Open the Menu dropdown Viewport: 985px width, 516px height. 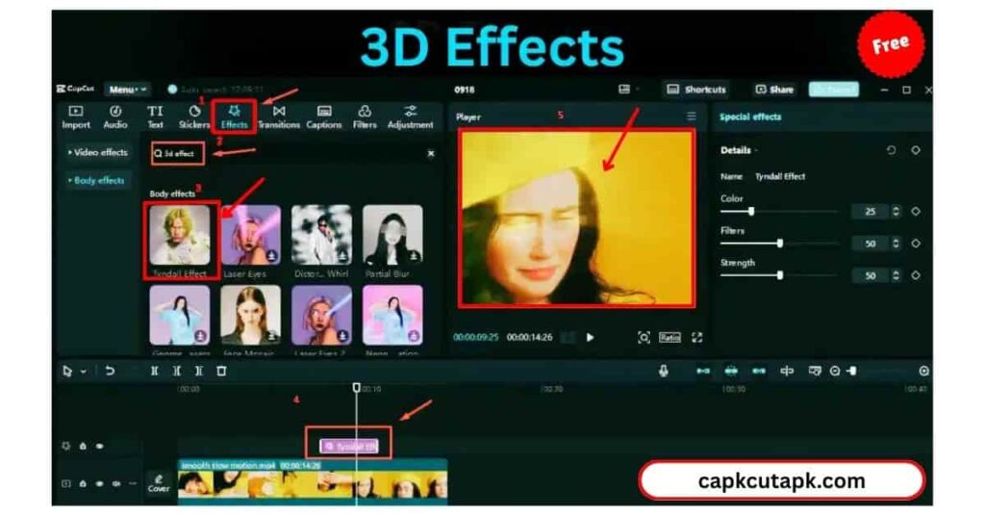128,90
